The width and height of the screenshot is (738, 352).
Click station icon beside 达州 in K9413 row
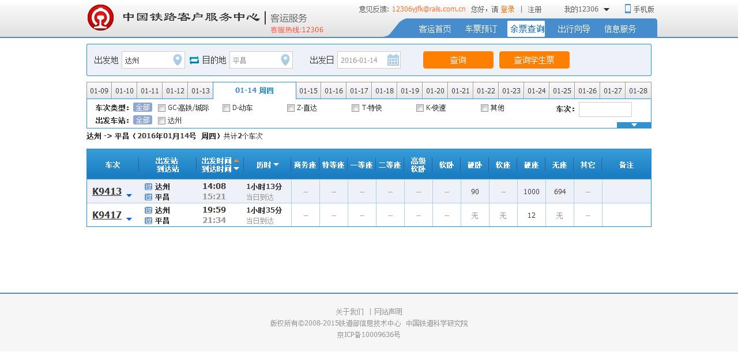coord(148,187)
